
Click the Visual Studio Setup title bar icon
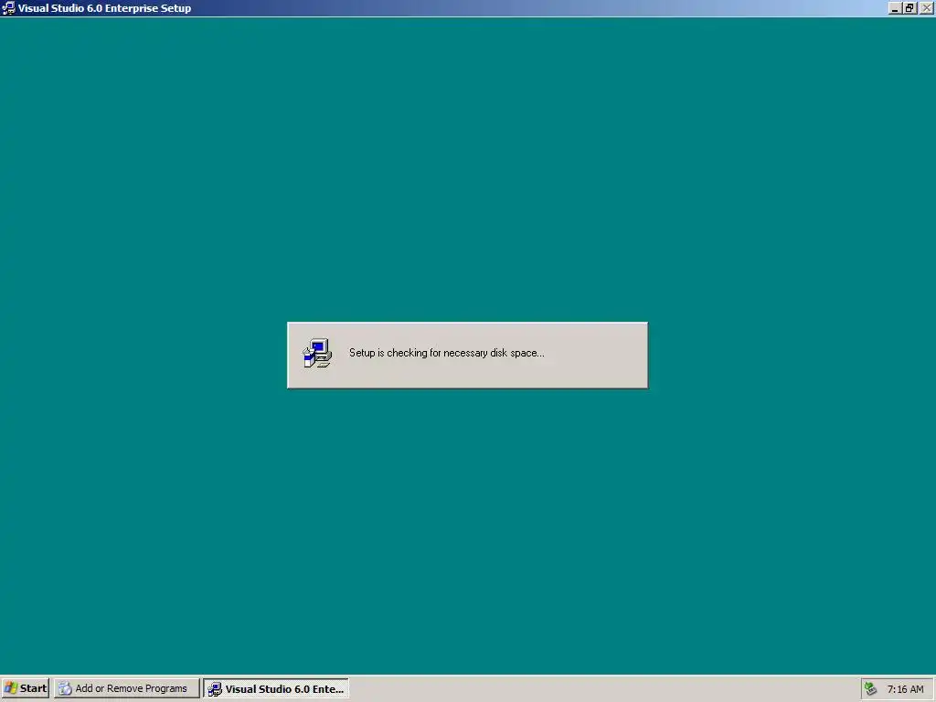(8, 7)
